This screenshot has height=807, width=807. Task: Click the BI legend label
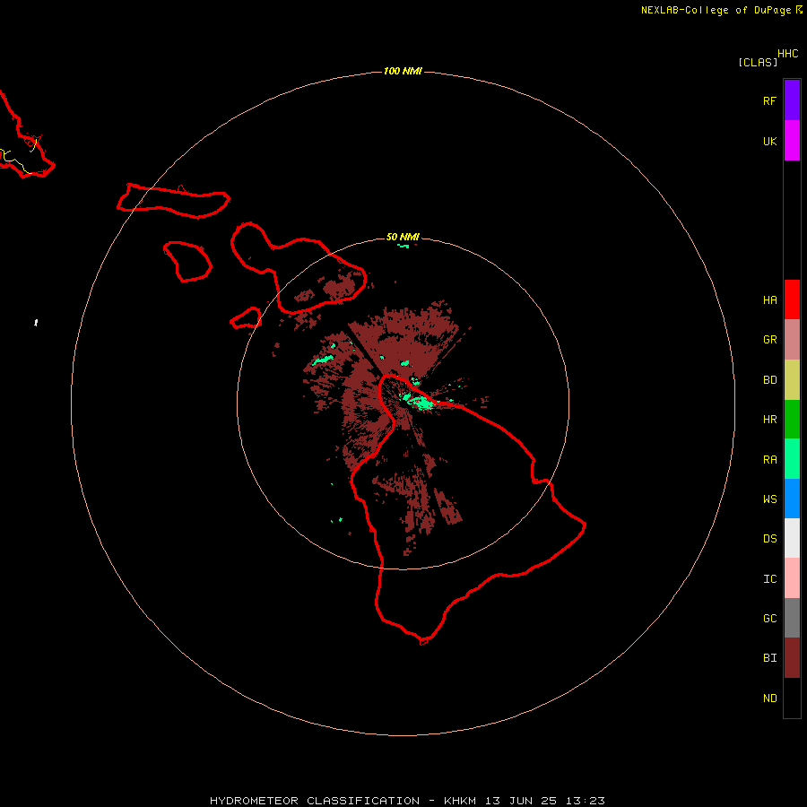click(x=769, y=658)
